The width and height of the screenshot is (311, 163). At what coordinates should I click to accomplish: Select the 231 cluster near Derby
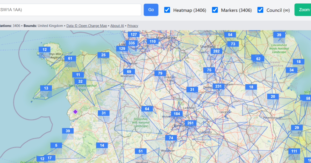pos(218,86)
